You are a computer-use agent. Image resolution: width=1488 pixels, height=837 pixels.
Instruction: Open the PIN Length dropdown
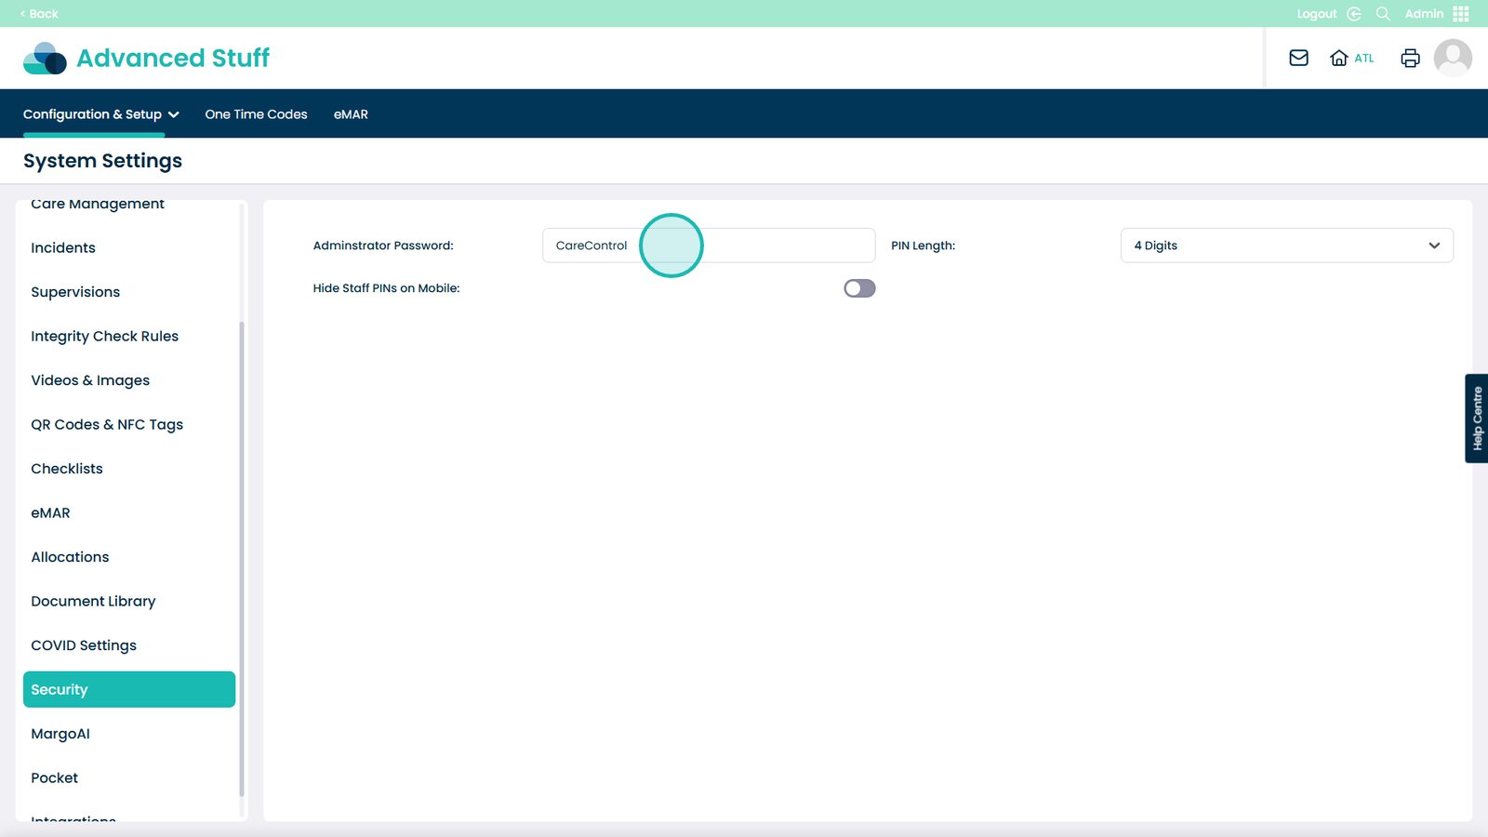pos(1285,246)
